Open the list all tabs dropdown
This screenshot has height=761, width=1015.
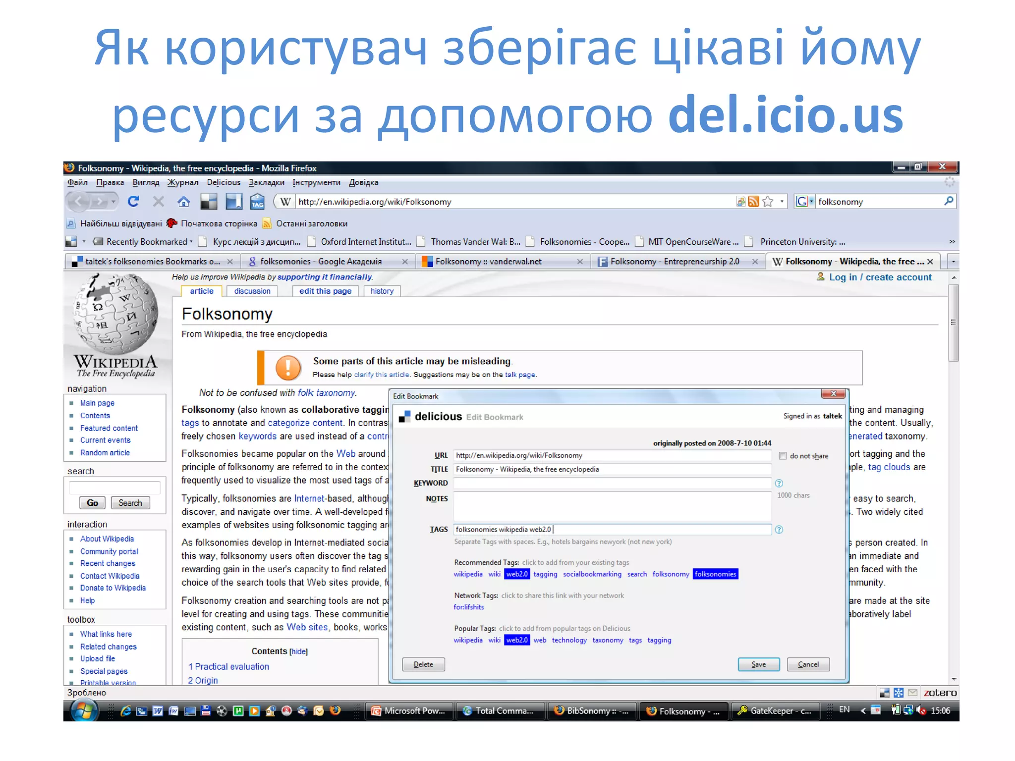point(953,261)
